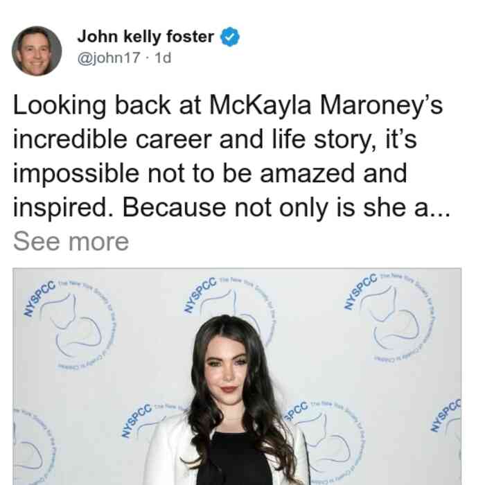Click the black top in the photo

tap(235, 459)
